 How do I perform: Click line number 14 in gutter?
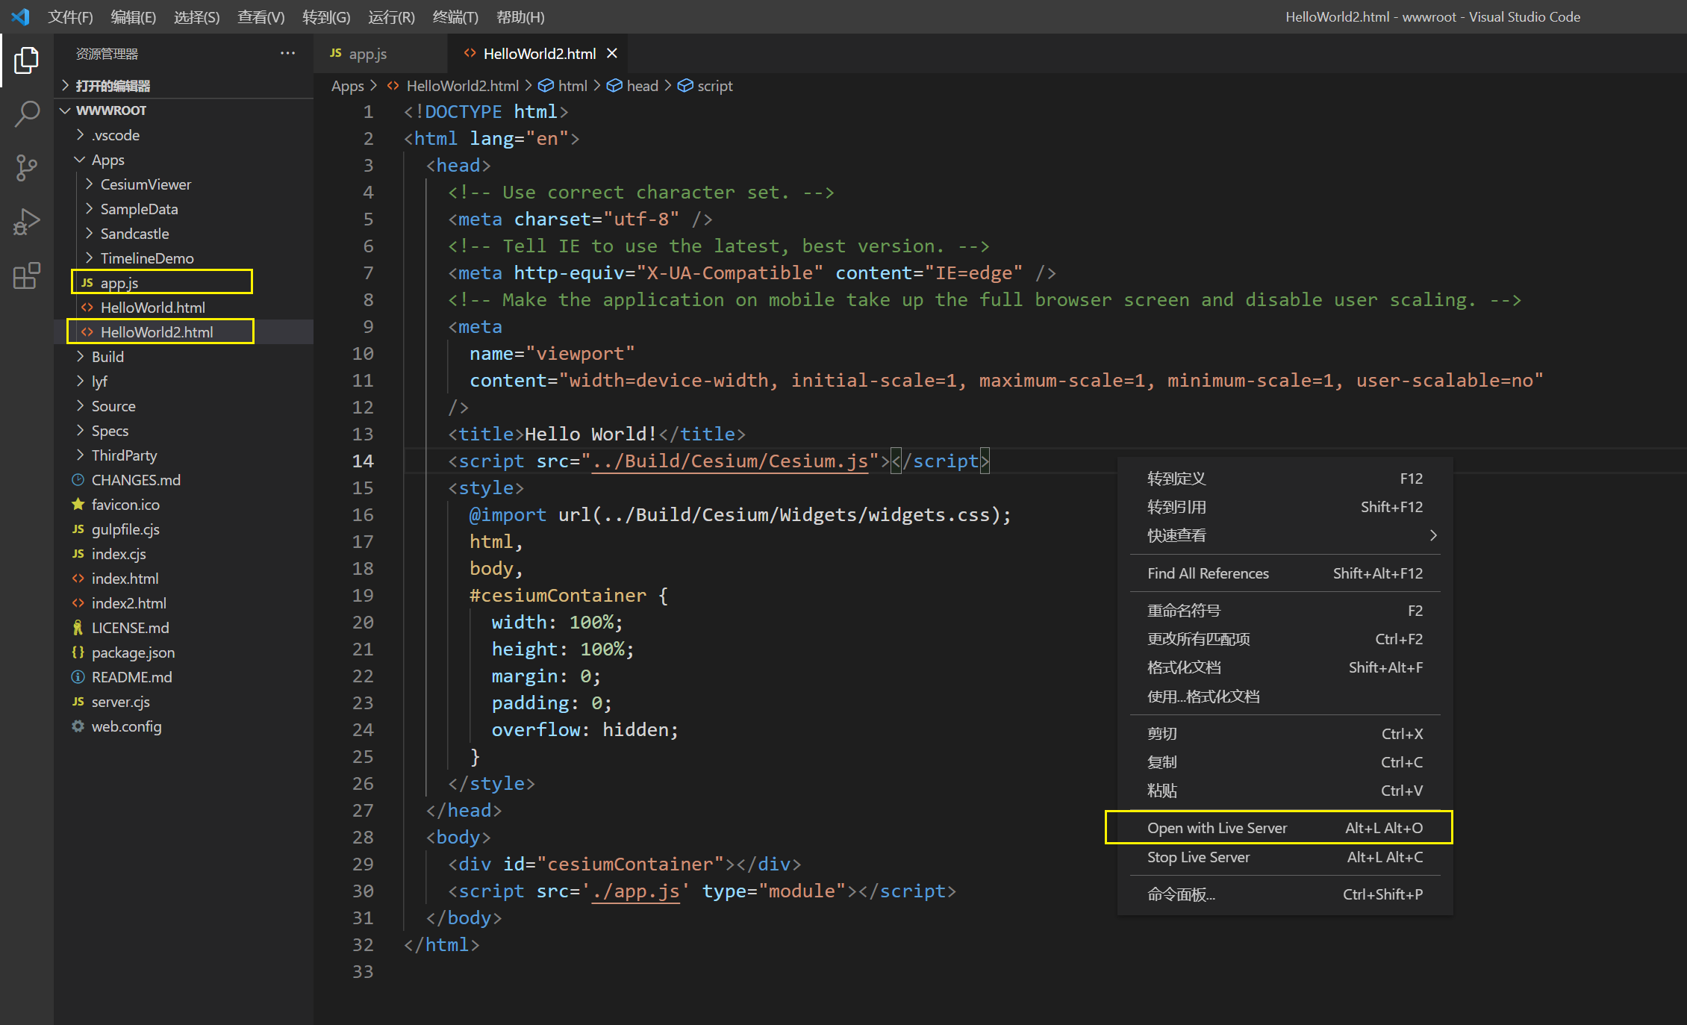pyautogui.click(x=363, y=461)
